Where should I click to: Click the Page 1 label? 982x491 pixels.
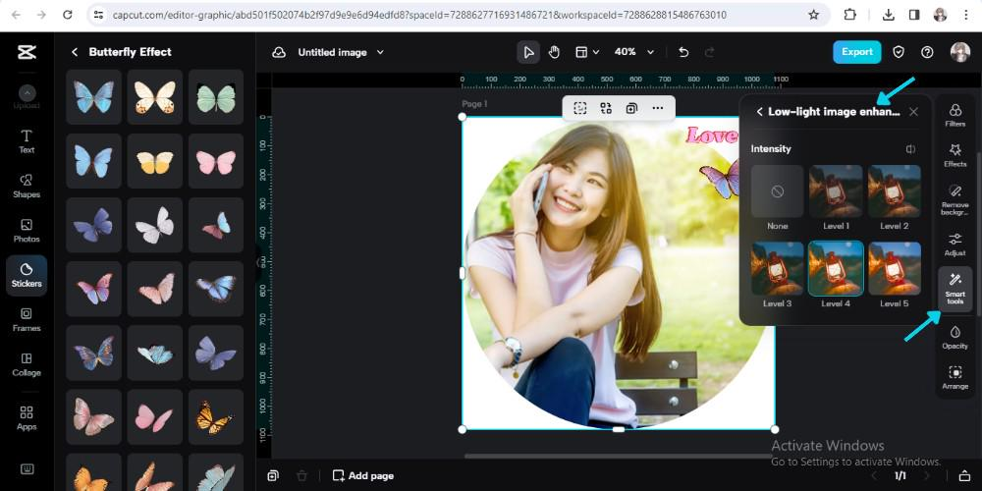point(474,104)
